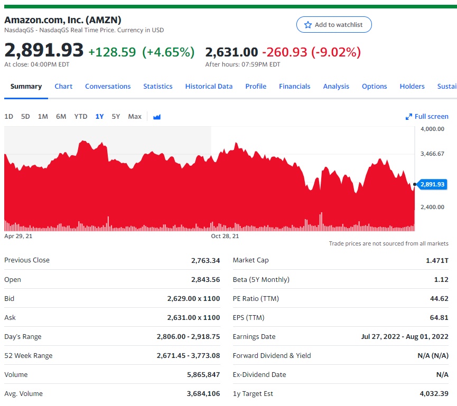The width and height of the screenshot is (457, 406).
Task: Click the 4,000.00 y-axis label
Action: tap(432, 129)
